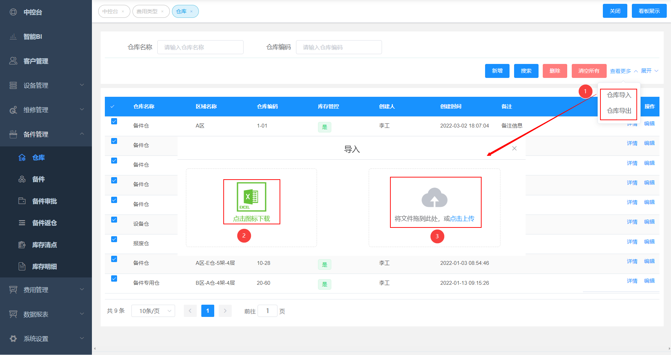Toggle the select-all checkbox in table header
Screen dimensions: 671x355
pos(113,107)
